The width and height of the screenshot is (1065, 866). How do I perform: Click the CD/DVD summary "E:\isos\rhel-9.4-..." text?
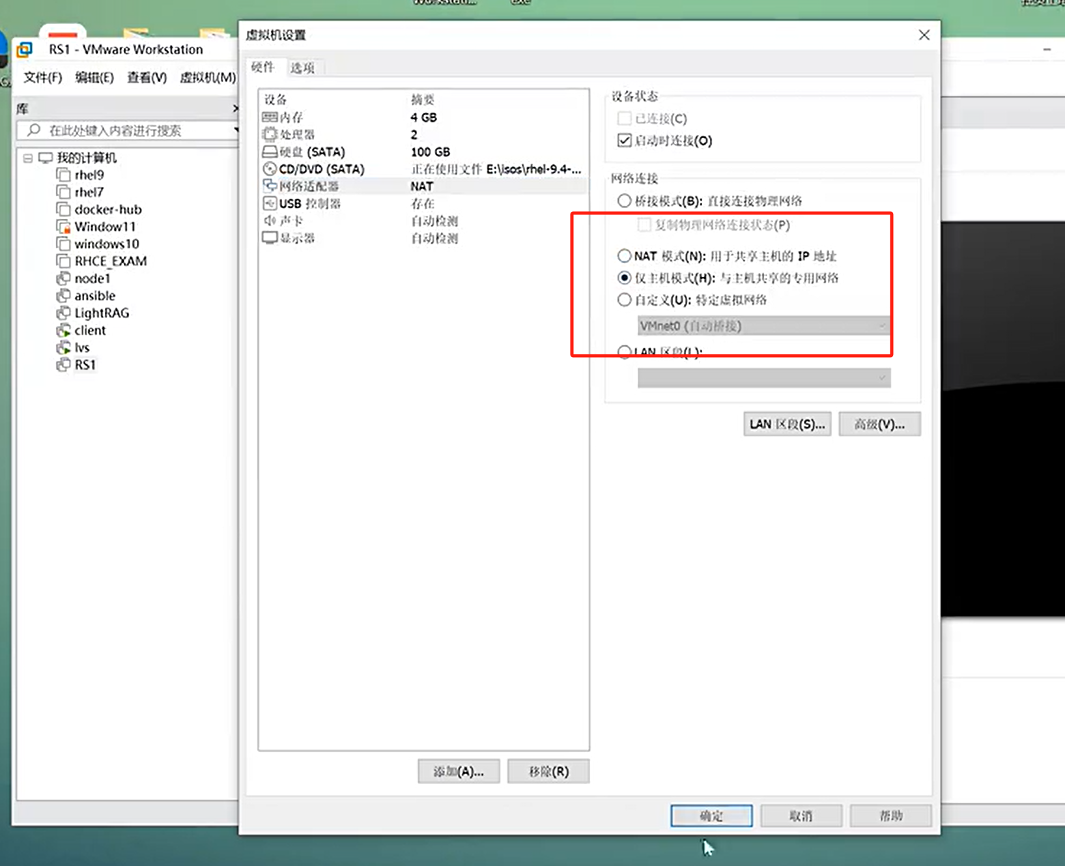coord(533,169)
